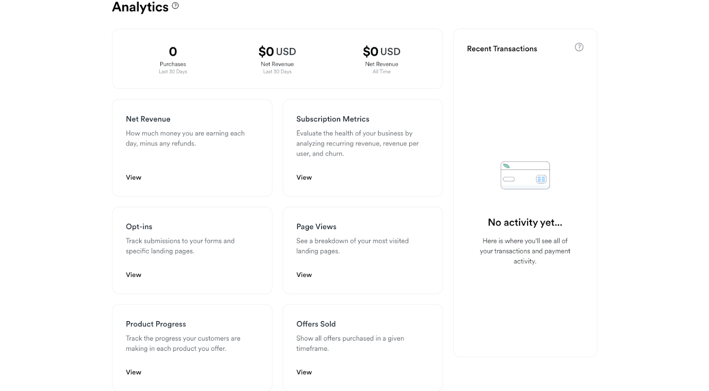Click the Analytics page heading
709x391 pixels.
click(140, 7)
